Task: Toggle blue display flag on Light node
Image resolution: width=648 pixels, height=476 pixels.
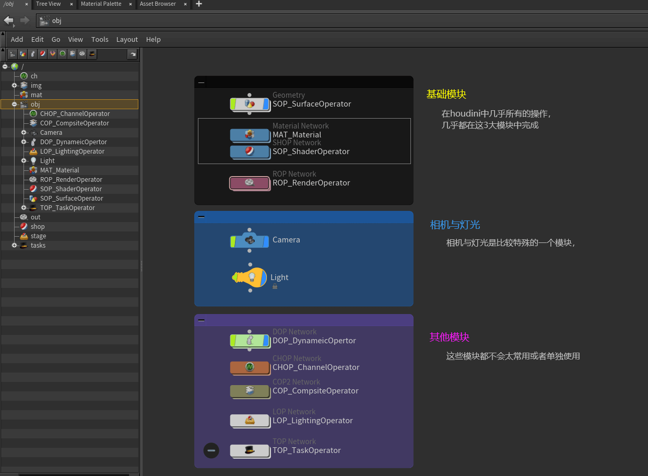Action: coord(264,277)
